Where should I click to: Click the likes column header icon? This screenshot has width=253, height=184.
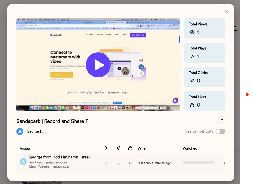pos(130,148)
